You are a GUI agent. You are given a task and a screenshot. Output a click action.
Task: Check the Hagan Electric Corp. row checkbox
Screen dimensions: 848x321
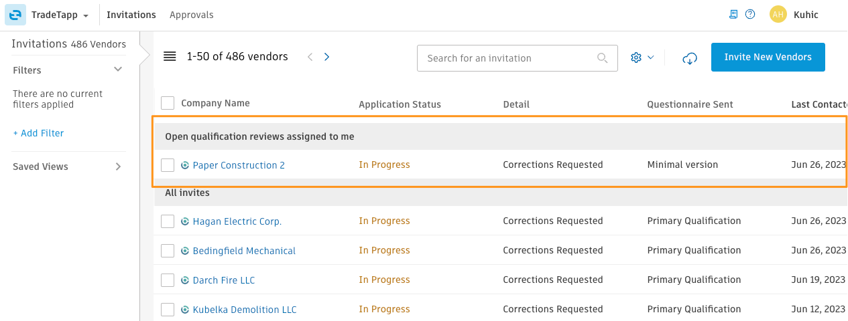coord(168,221)
